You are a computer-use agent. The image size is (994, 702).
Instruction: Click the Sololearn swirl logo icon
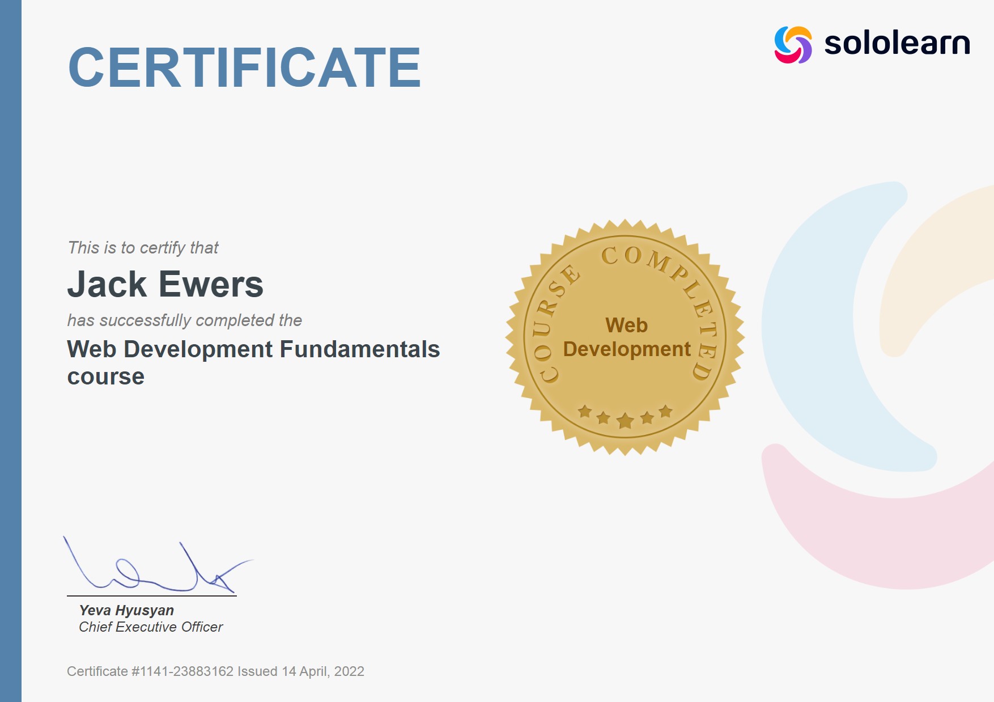click(793, 44)
